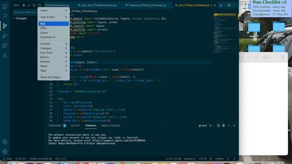This screenshot has height=164, width=292.
Task: Expand the Branch submenu
Action: pyautogui.click(x=53, y=57)
